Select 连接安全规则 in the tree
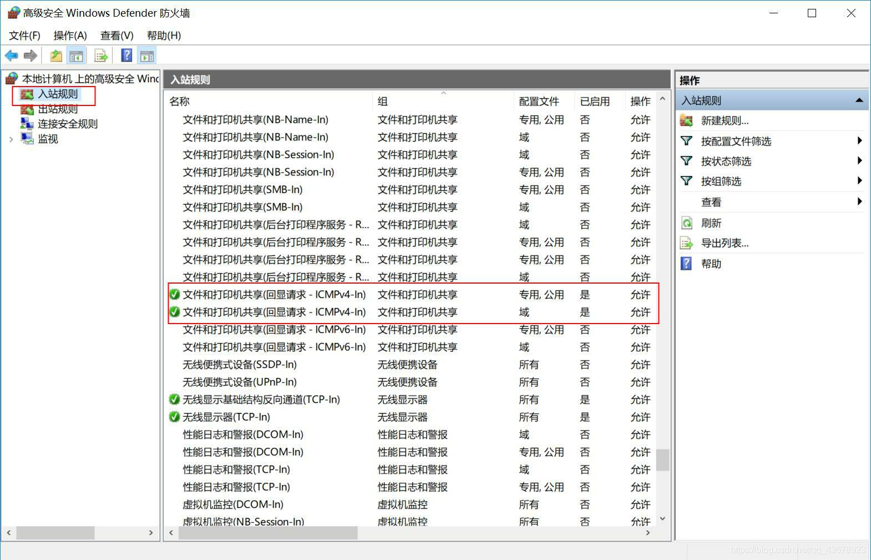The width and height of the screenshot is (871, 560). 68,124
